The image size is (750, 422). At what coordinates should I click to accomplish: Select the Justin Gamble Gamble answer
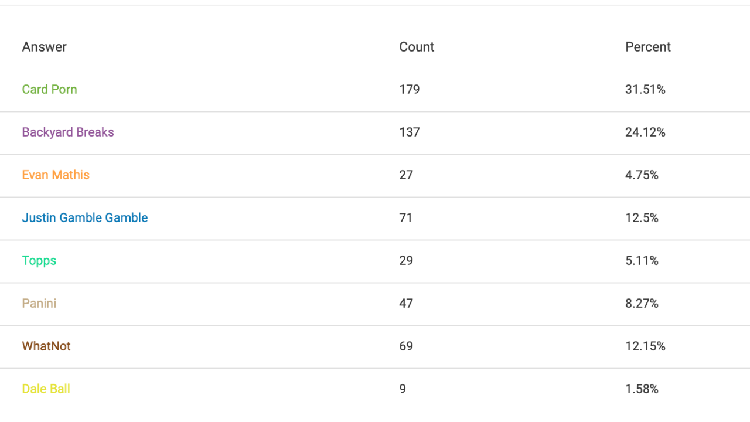85,217
